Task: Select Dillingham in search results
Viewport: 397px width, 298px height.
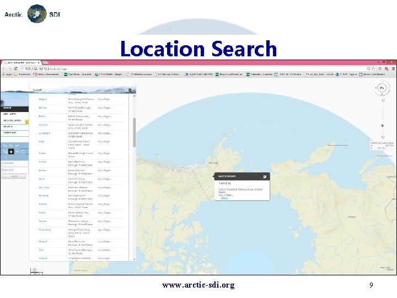Action: coord(45,133)
